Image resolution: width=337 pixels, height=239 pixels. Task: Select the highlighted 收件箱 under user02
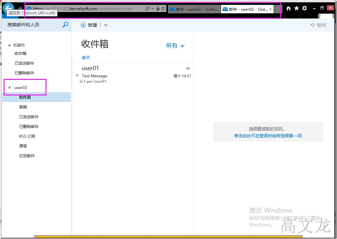(36, 97)
